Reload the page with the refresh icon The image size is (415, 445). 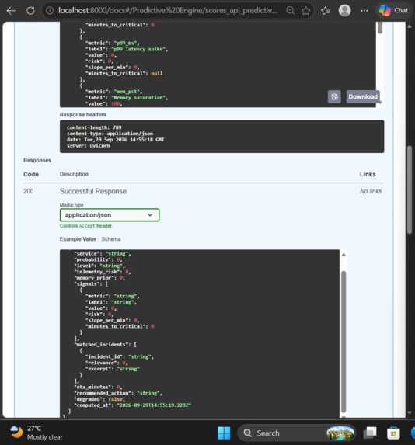tap(30, 11)
